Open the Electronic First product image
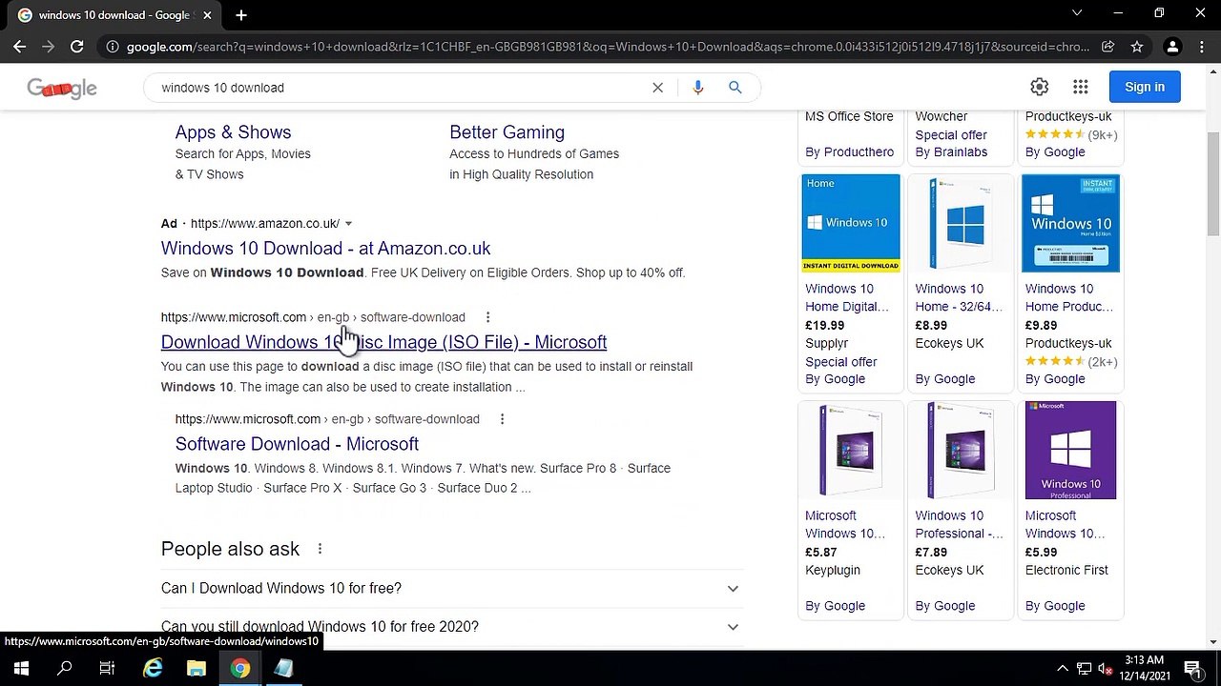Screen dimensions: 1221x686 1070,450
